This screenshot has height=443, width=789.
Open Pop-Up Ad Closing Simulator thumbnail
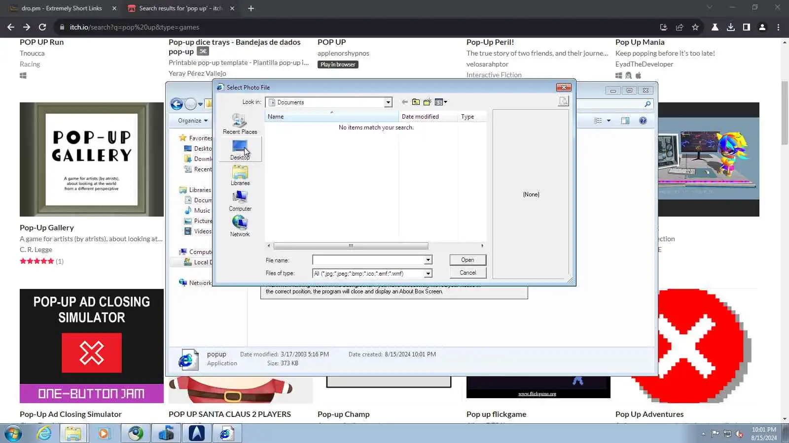coord(92,346)
